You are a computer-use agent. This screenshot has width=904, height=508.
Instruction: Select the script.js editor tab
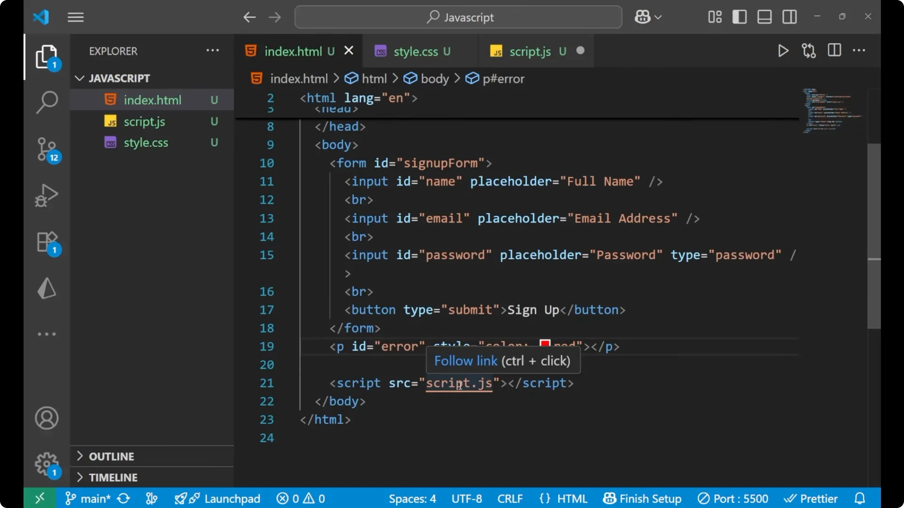click(530, 51)
